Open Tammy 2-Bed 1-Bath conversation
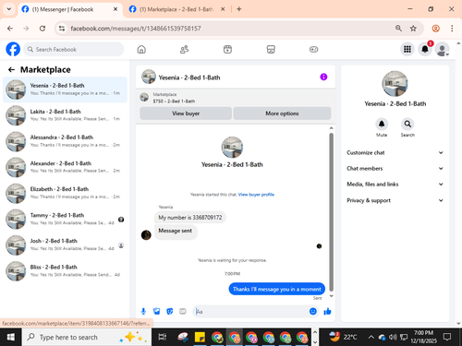The height and width of the screenshot is (346, 462). point(65,219)
